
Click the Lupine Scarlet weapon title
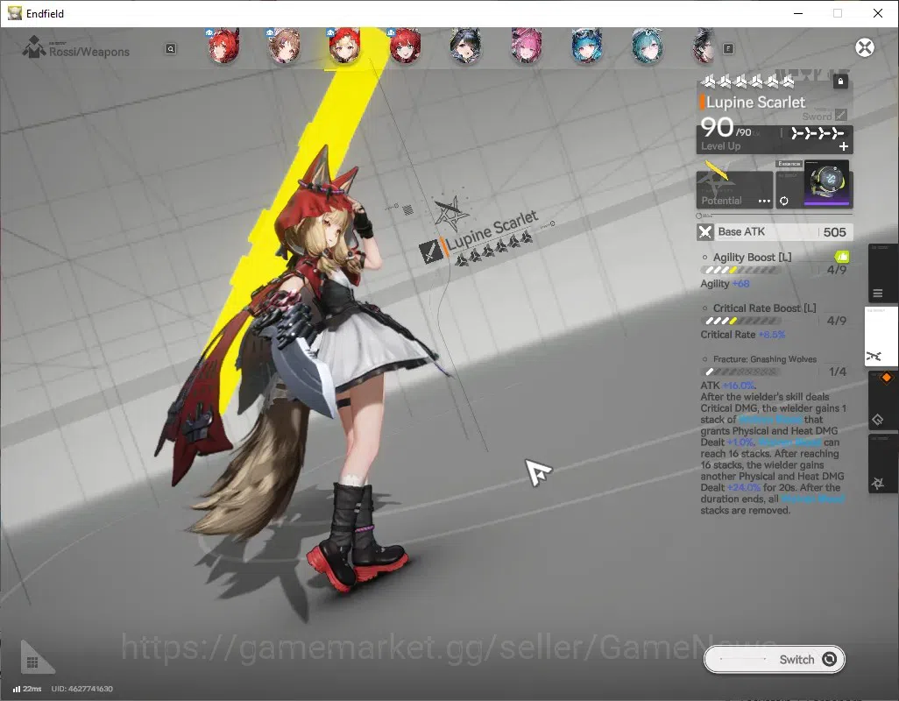(755, 102)
